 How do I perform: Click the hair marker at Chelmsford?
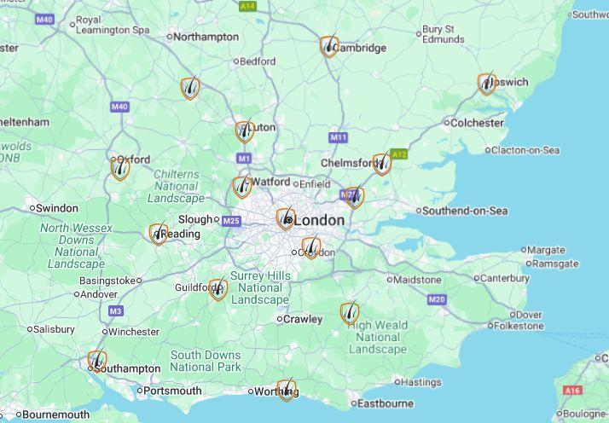point(382,164)
